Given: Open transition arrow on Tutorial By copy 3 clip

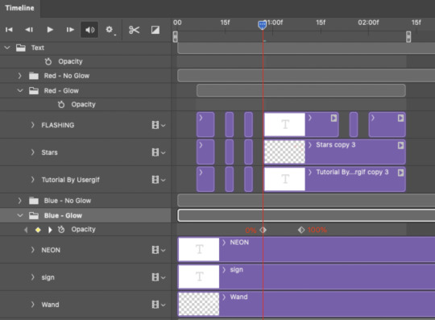Looking at the screenshot, I should coord(400,172).
